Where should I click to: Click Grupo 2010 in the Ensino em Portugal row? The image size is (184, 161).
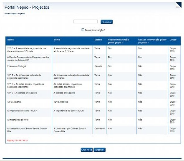click(x=173, y=68)
